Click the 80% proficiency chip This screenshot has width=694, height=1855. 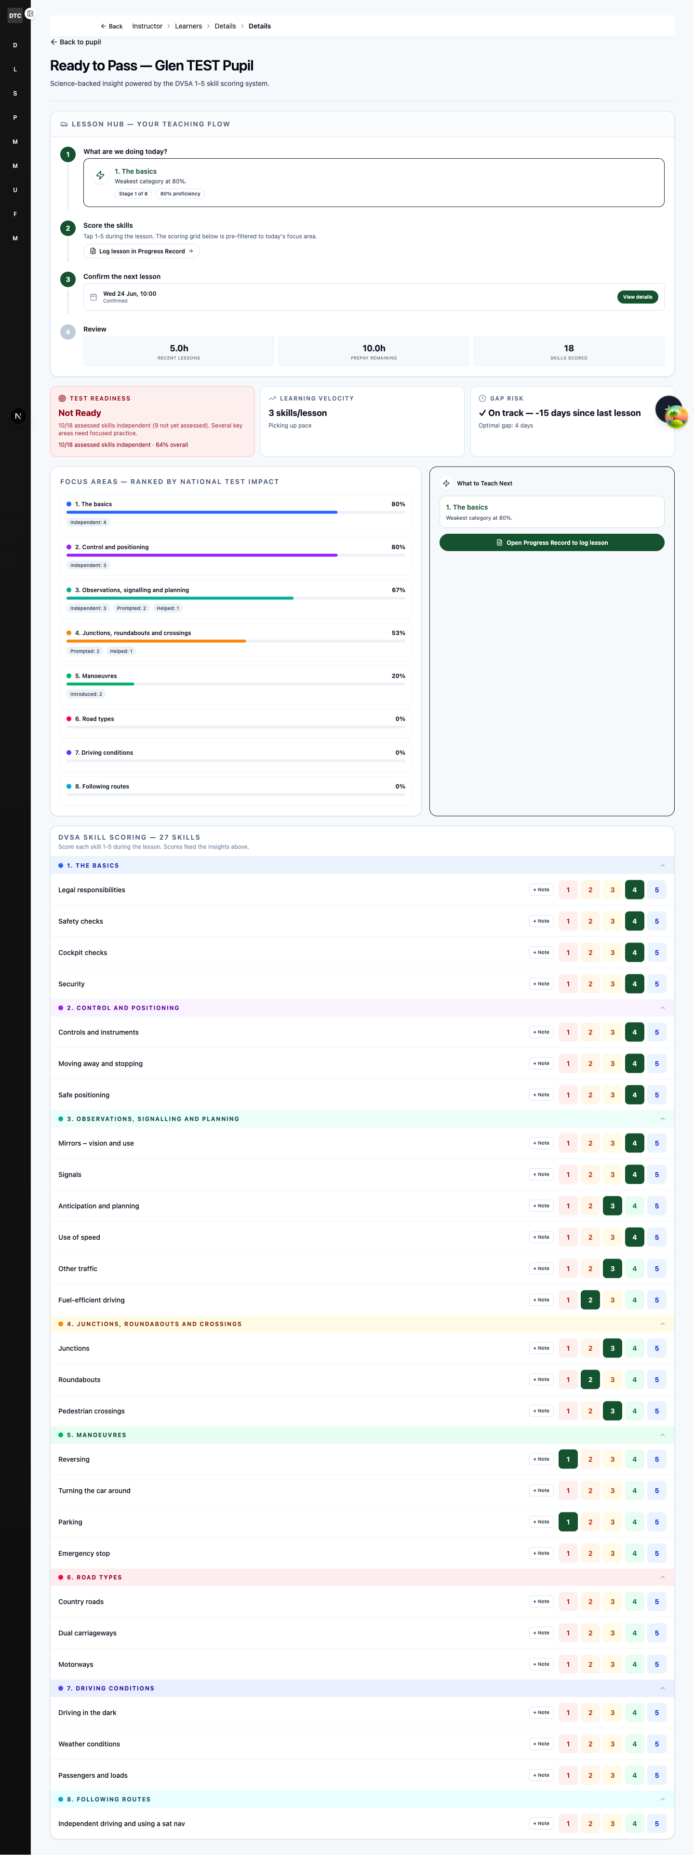tap(181, 194)
